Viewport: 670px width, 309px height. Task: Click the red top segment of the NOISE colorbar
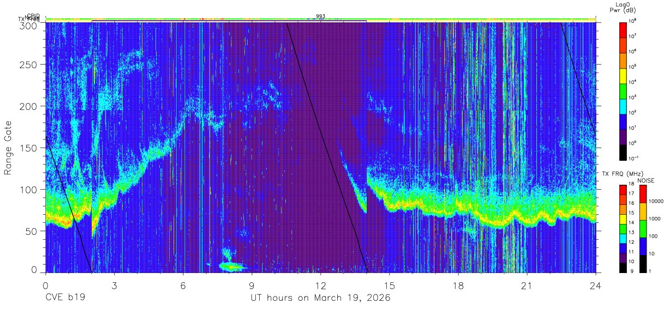point(642,194)
